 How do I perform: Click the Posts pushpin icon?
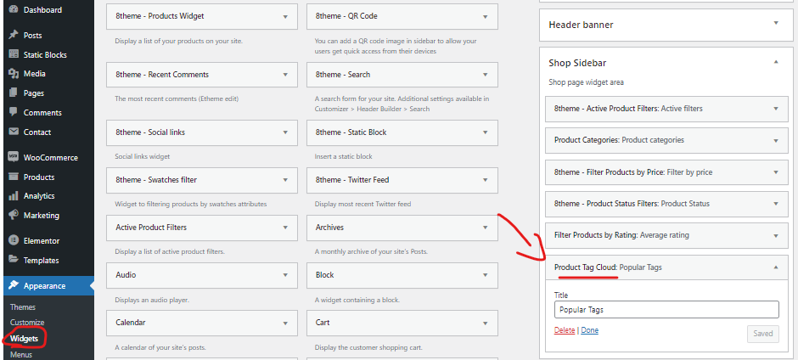[14, 35]
